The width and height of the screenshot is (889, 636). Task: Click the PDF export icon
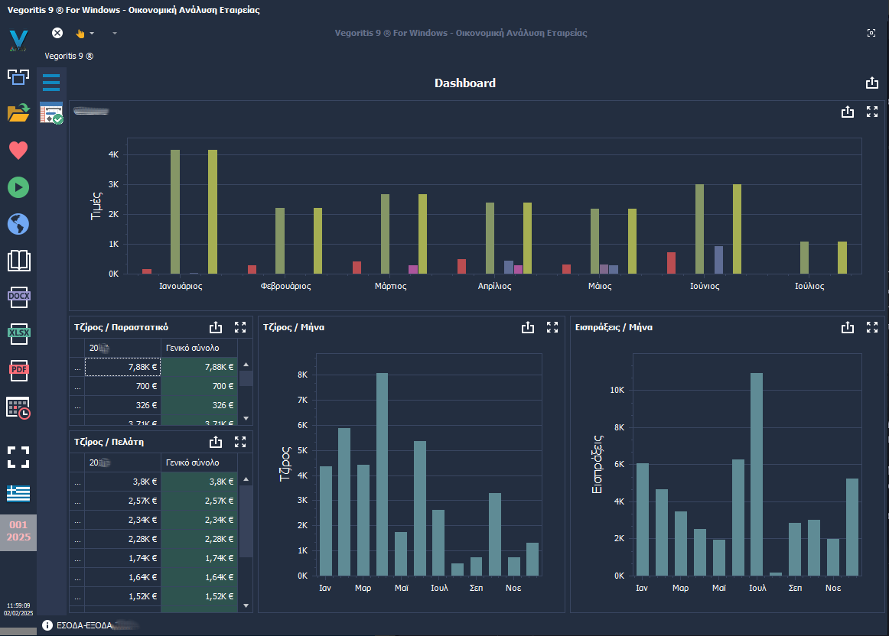(x=18, y=370)
